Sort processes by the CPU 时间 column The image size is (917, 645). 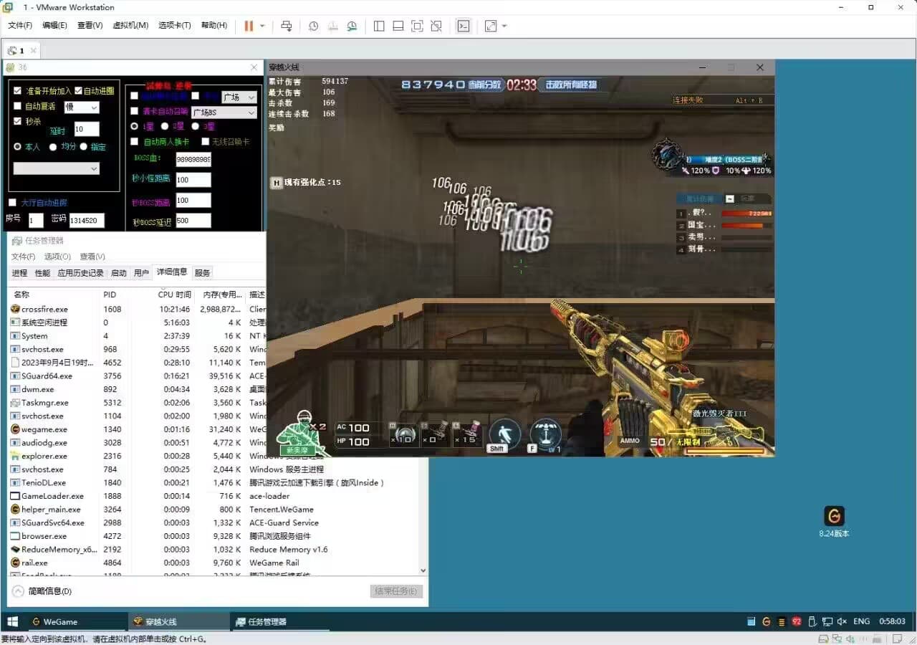pyautogui.click(x=174, y=295)
